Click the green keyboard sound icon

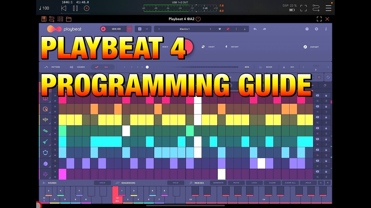pyautogui.click(x=45, y=131)
